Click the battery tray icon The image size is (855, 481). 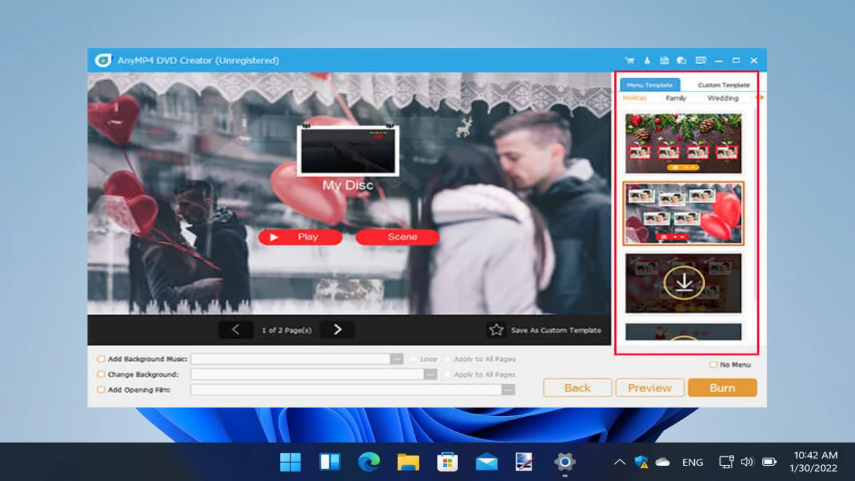pyautogui.click(x=769, y=462)
